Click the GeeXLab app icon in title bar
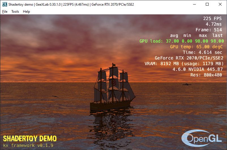The height and width of the screenshot is (150, 227). 5,4
